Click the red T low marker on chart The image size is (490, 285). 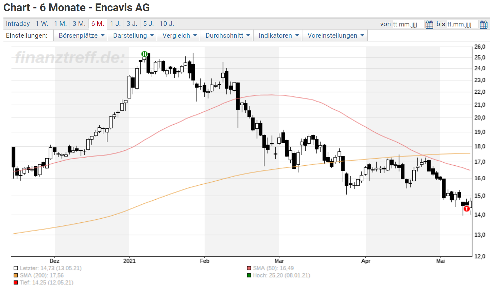[467, 209]
